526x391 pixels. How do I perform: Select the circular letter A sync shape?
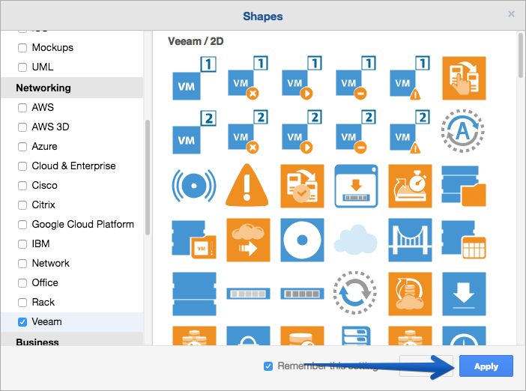463,131
